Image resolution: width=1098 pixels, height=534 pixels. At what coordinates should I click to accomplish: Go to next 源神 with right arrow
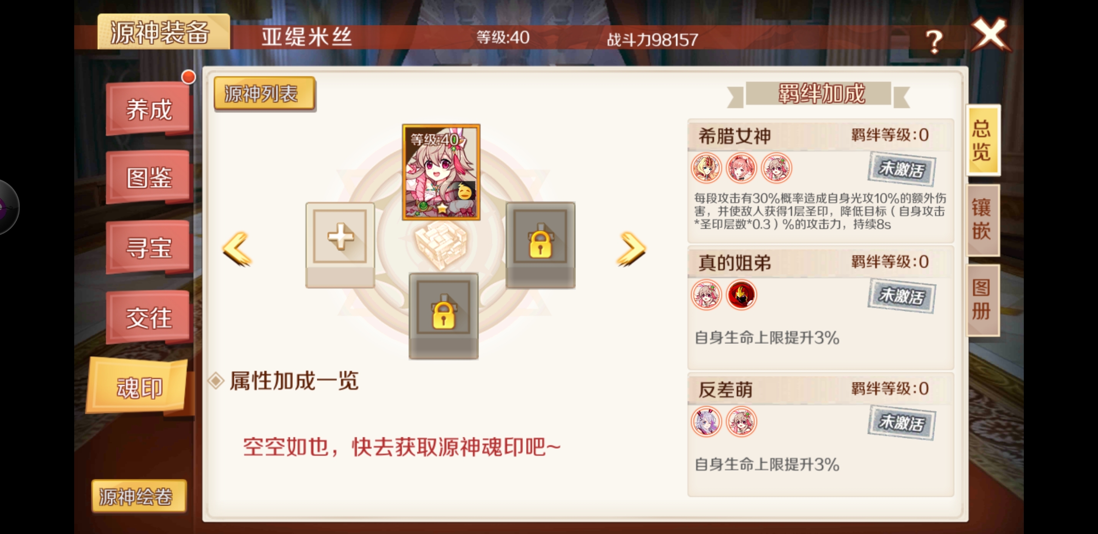pos(632,249)
